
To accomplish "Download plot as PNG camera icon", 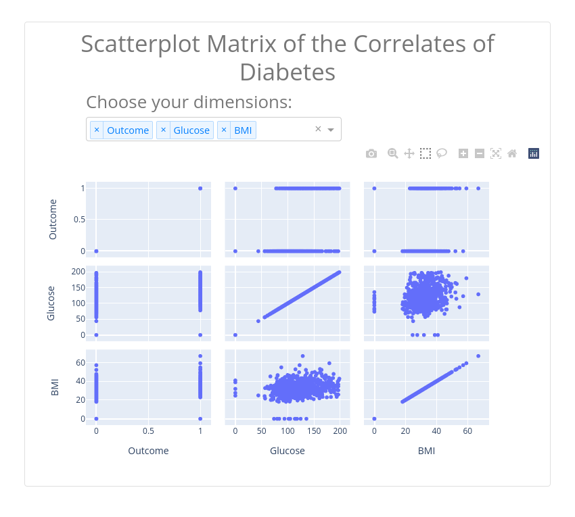I will click(x=371, y=153).
